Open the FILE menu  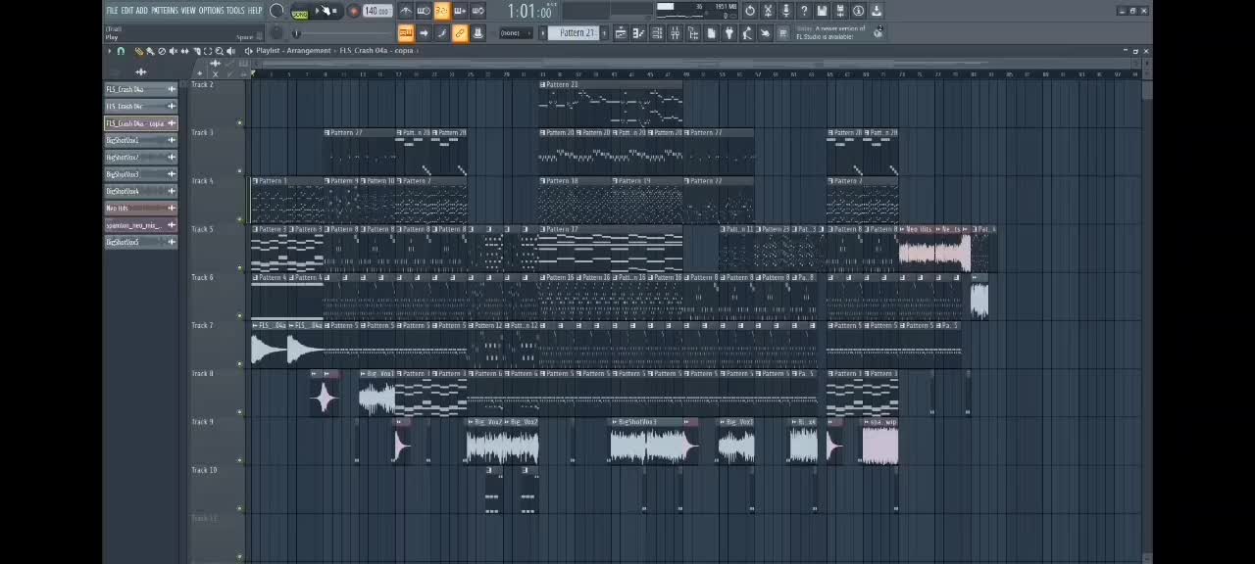click(112, 11)
